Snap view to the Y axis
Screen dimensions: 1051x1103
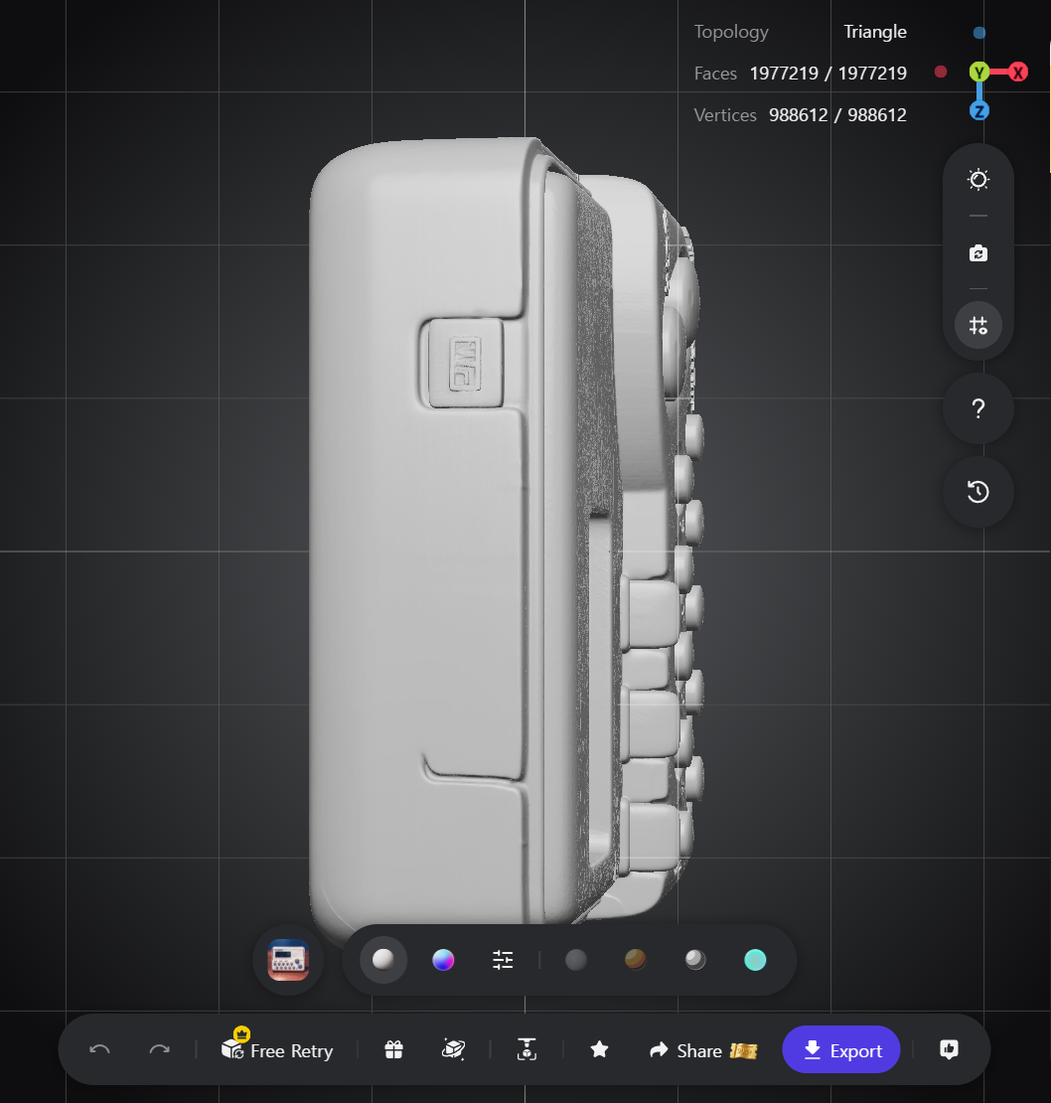[978, 72]
